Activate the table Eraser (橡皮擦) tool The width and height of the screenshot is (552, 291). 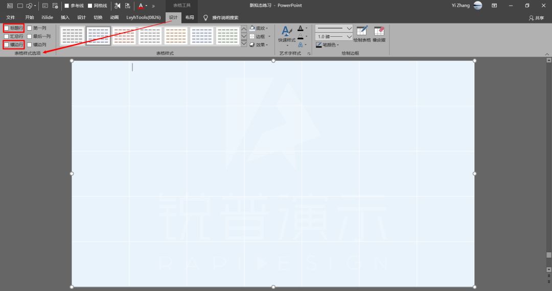tap(379, 34)
